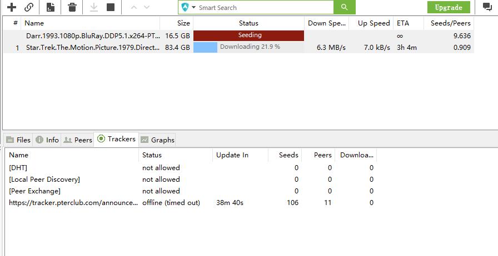This screenshot has width=498, height=256.
Task: Click the offline (timed out) status
Action: pos(171,203)
